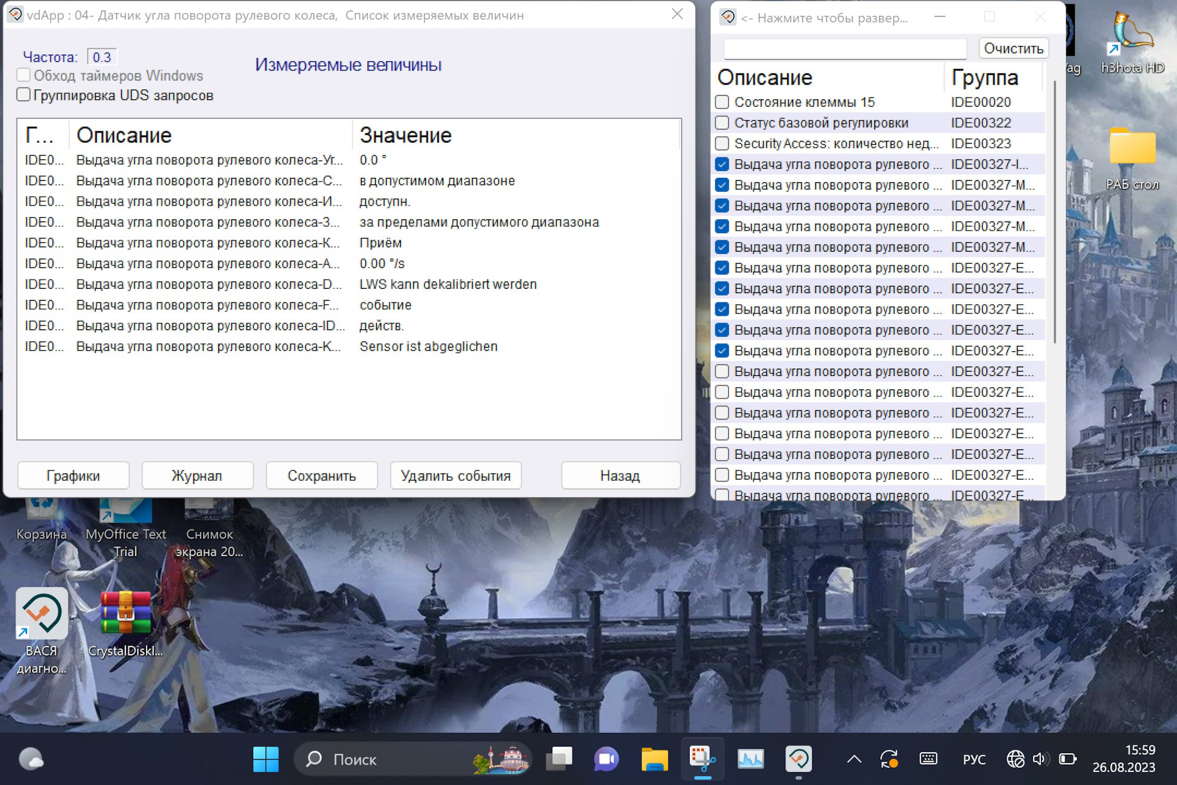Open volume control in system tray
This screenshot has height=785, width=1177.
coord(1040,759)
